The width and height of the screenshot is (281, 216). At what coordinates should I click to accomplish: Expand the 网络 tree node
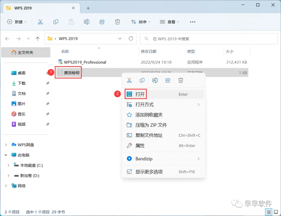click(6, 186)
